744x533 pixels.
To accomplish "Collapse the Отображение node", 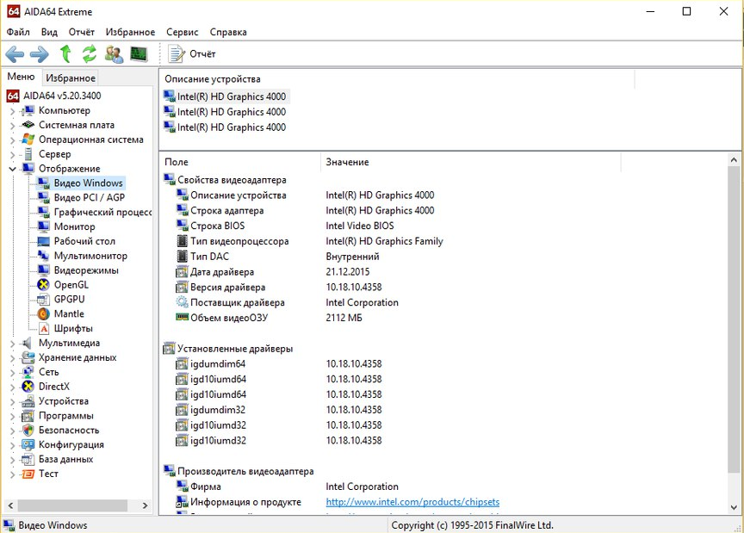I will point(12,169).
